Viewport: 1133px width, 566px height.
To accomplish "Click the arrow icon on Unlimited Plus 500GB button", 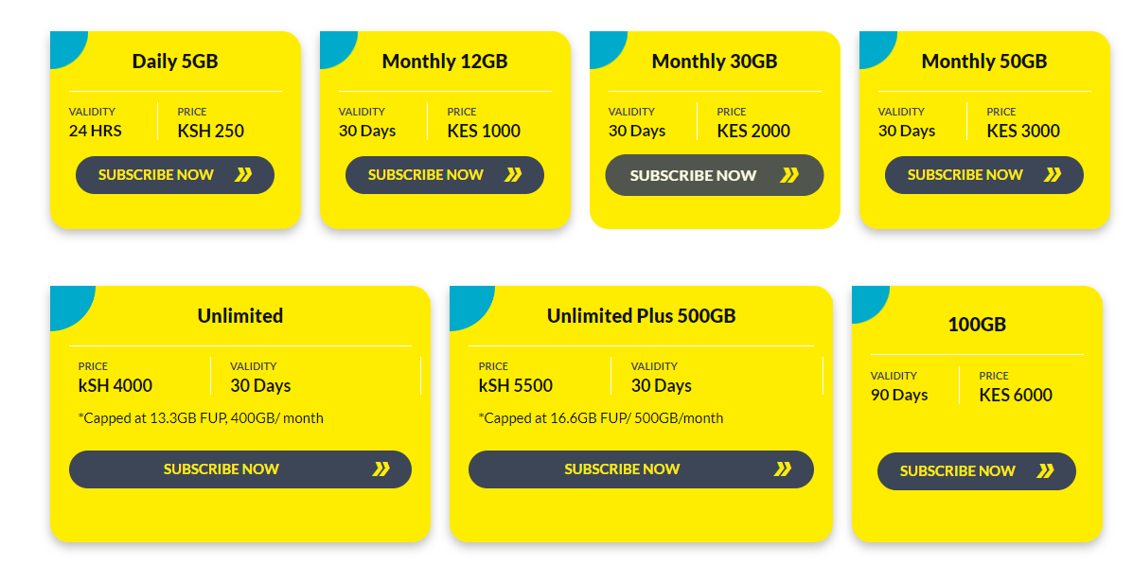I will point(784,469).
